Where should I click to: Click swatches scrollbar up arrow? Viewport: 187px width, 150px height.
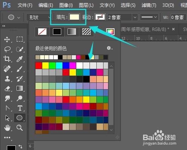tap(111, 66)
